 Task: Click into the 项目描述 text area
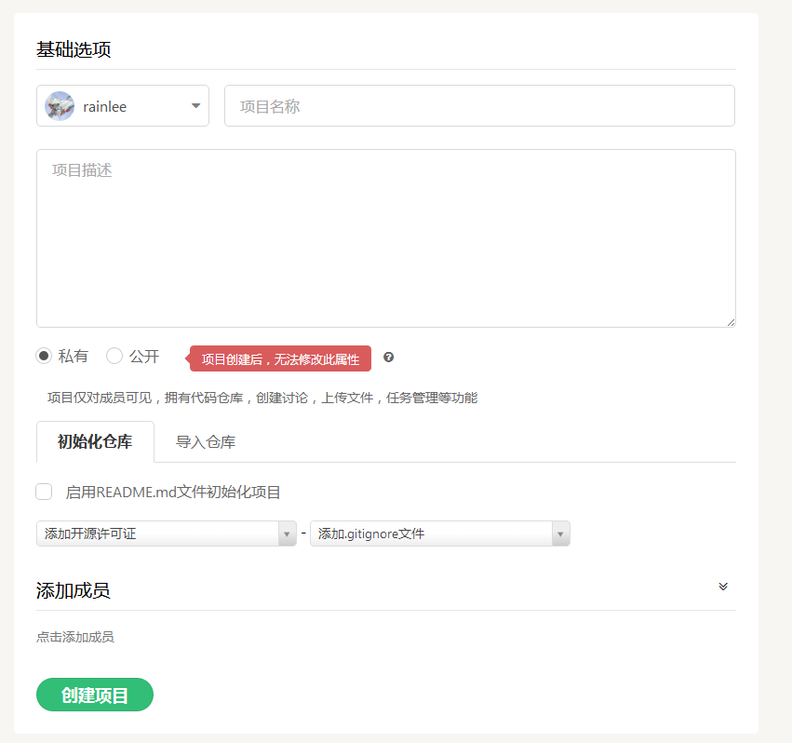386,238
